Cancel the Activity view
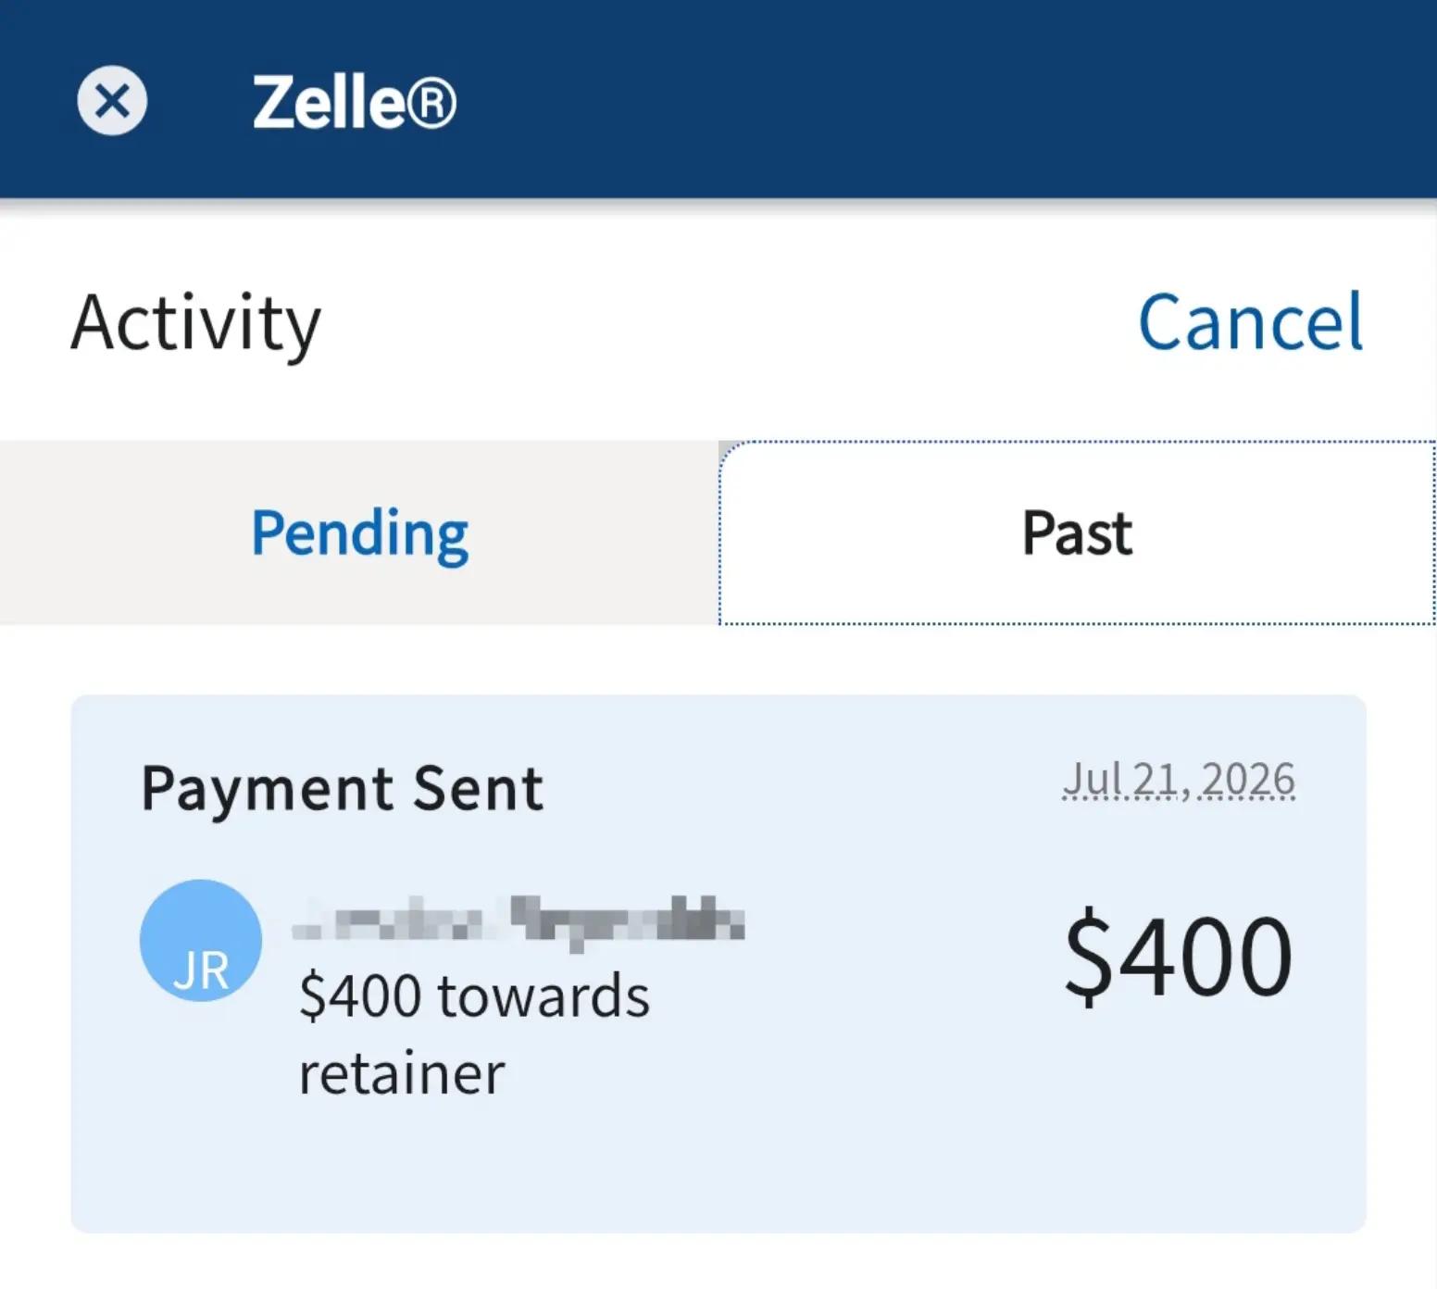Screen dimensions: 1437x1289 (1250, 322)
